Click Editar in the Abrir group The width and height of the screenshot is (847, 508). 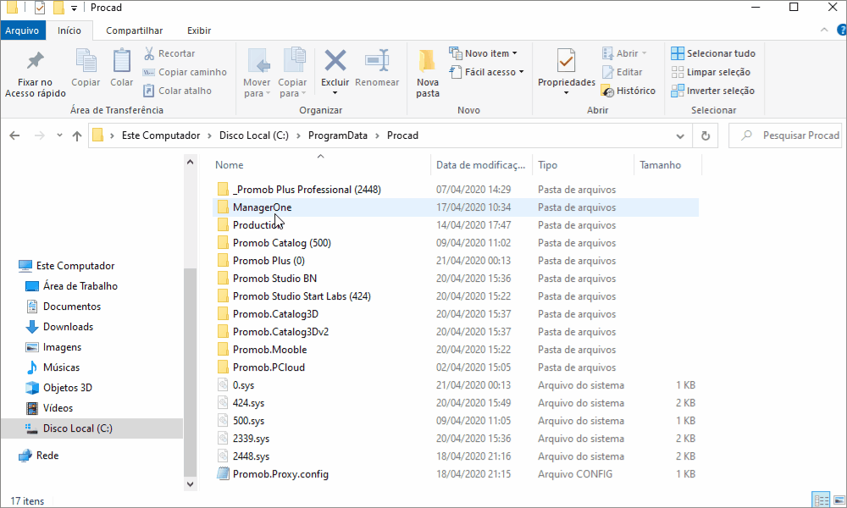coord(623,72)
